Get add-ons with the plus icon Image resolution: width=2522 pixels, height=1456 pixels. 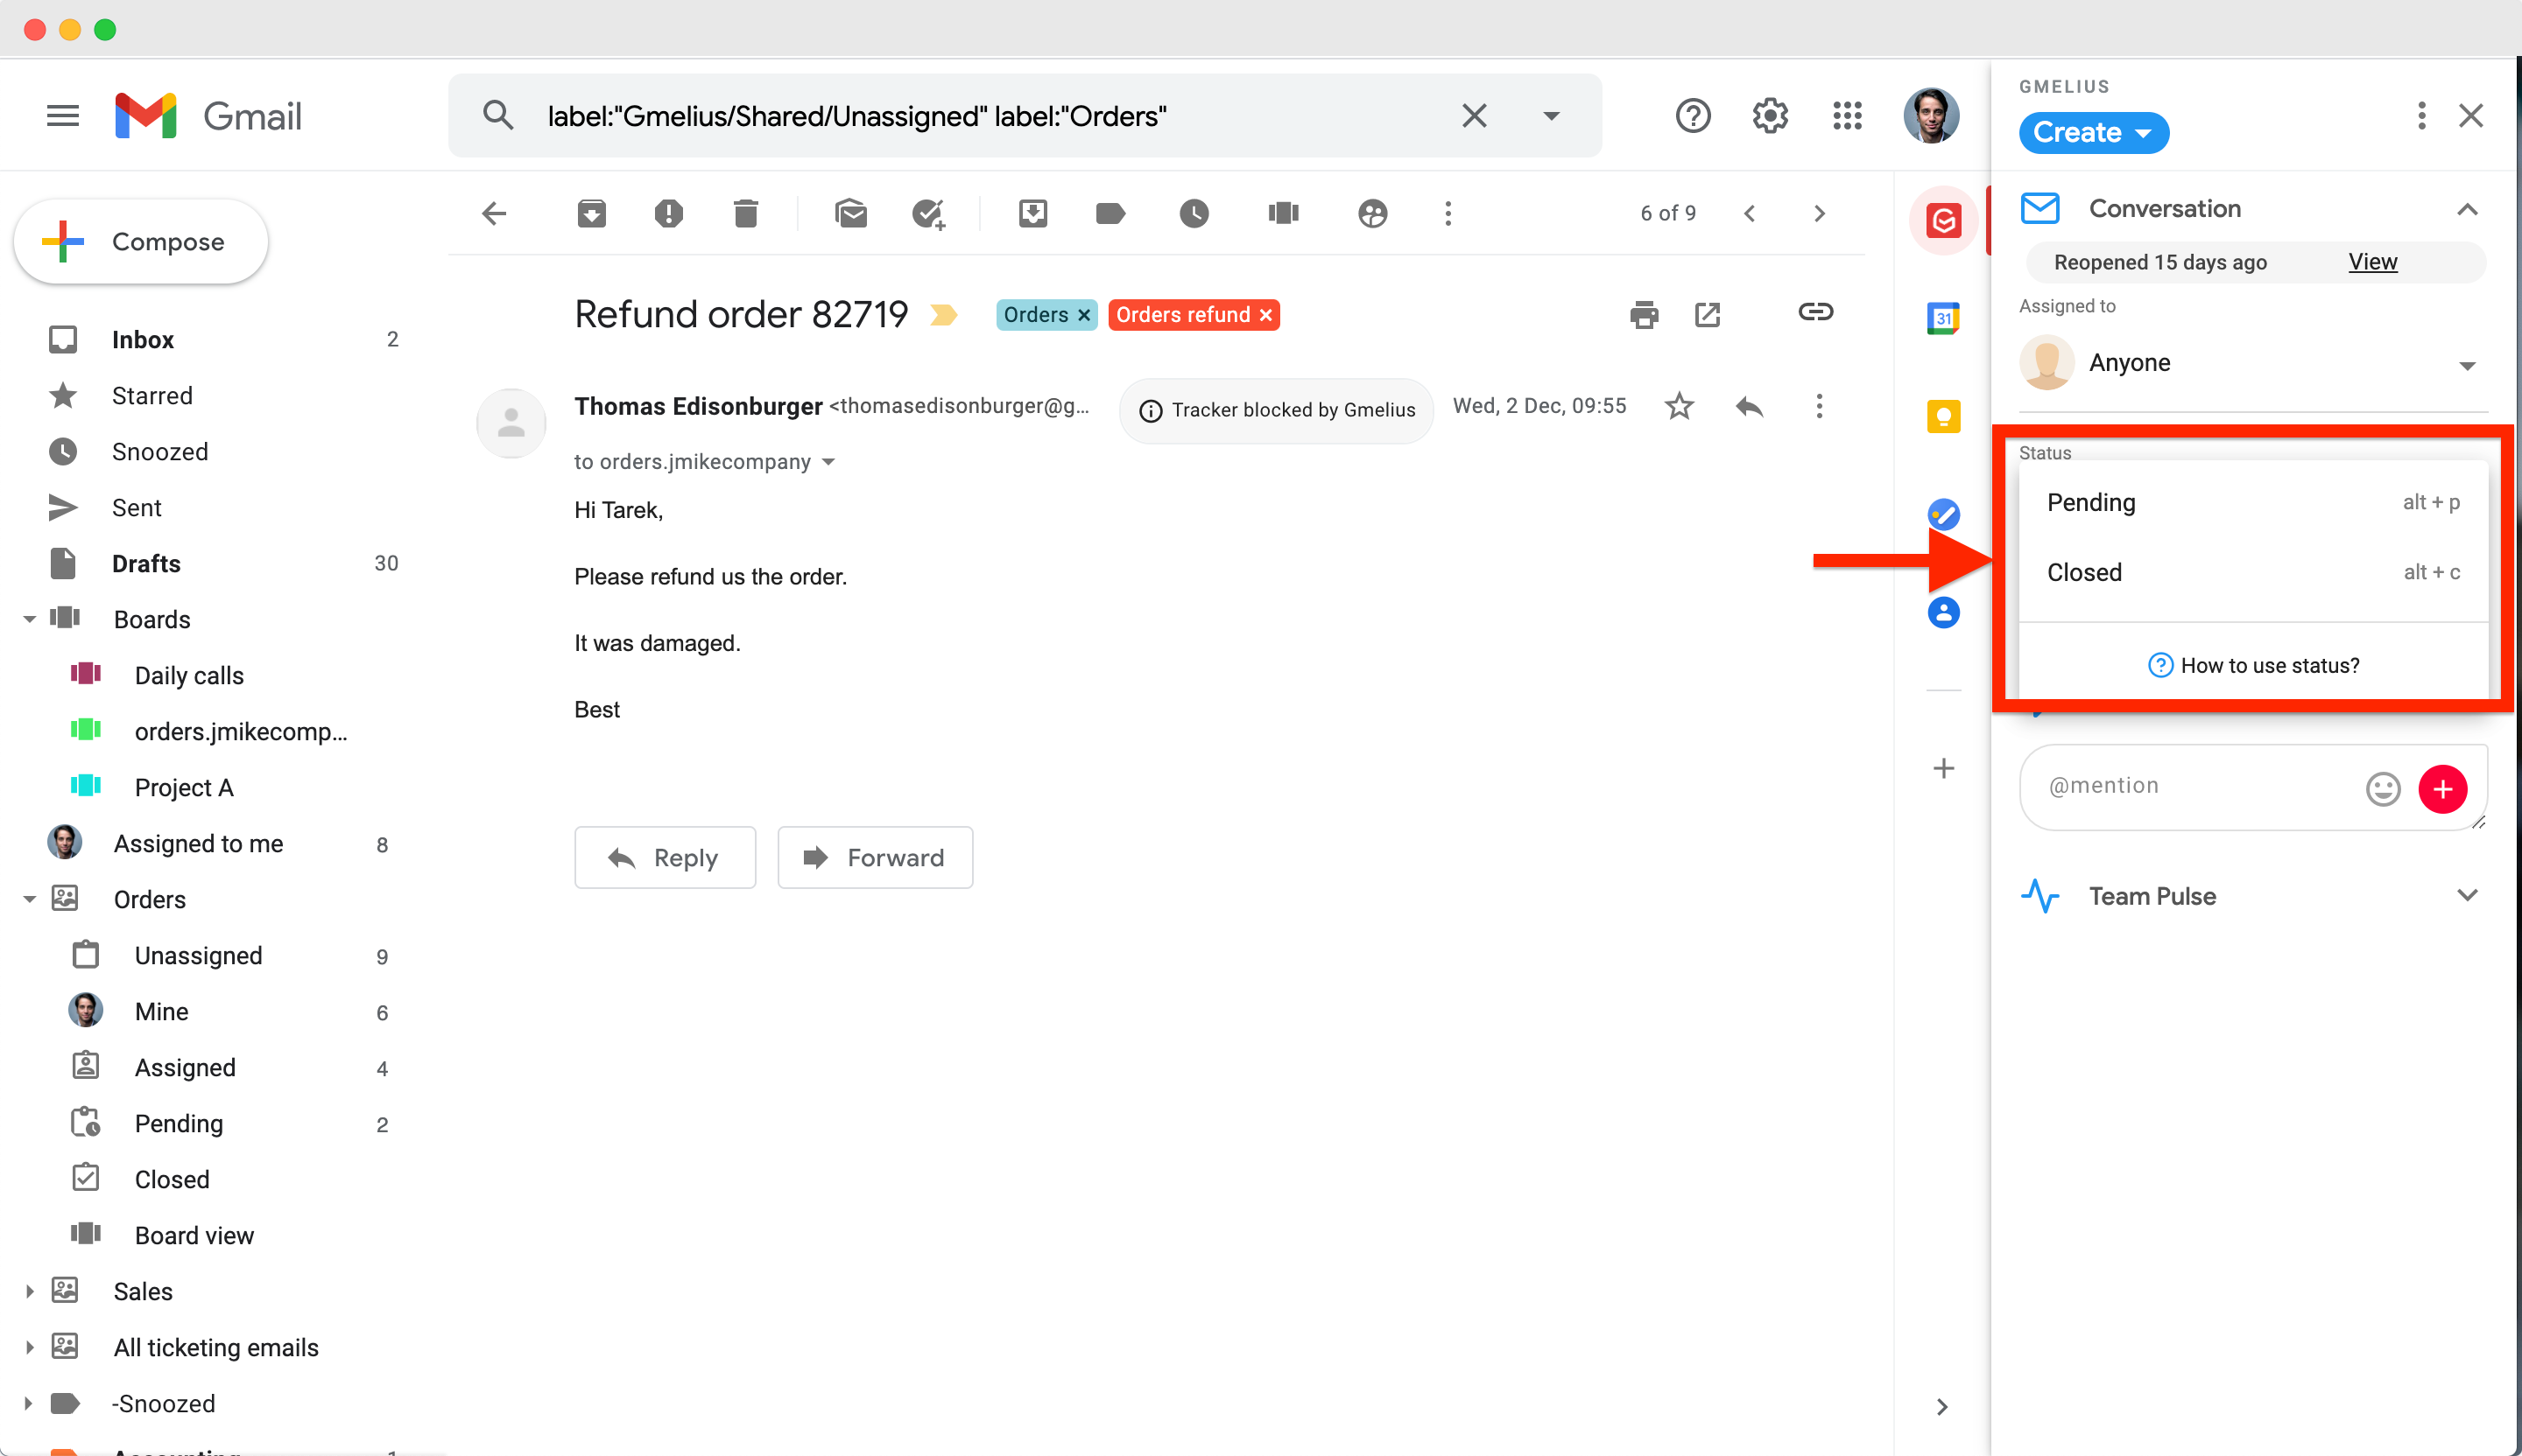pyautogui.click(x=1942, y=768)
